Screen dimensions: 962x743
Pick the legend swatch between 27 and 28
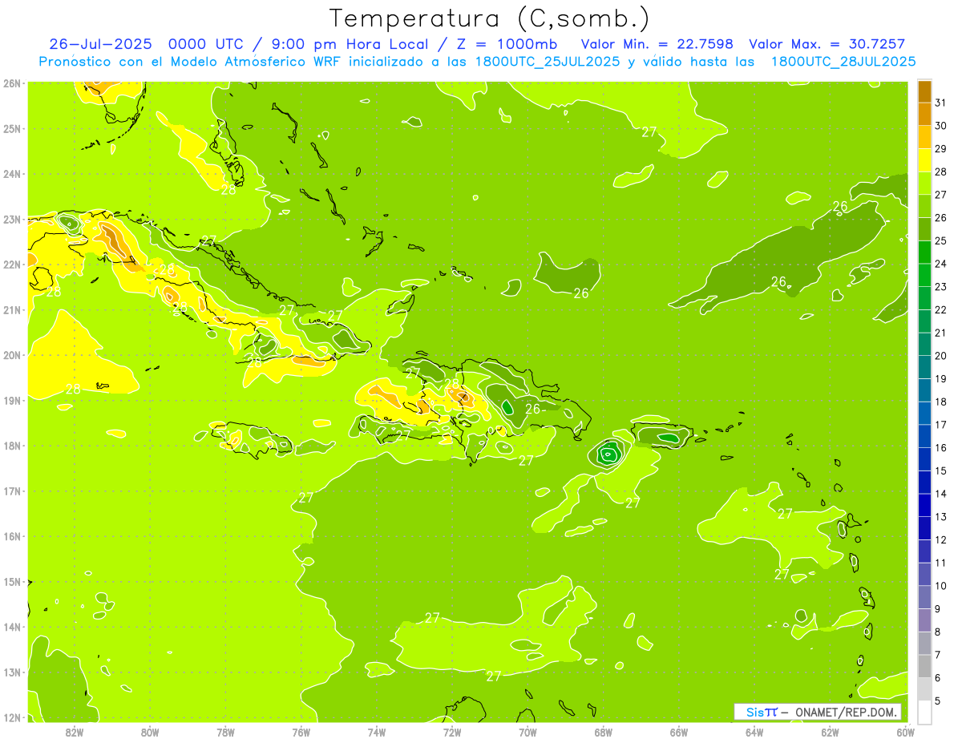(x=924, y=183)
